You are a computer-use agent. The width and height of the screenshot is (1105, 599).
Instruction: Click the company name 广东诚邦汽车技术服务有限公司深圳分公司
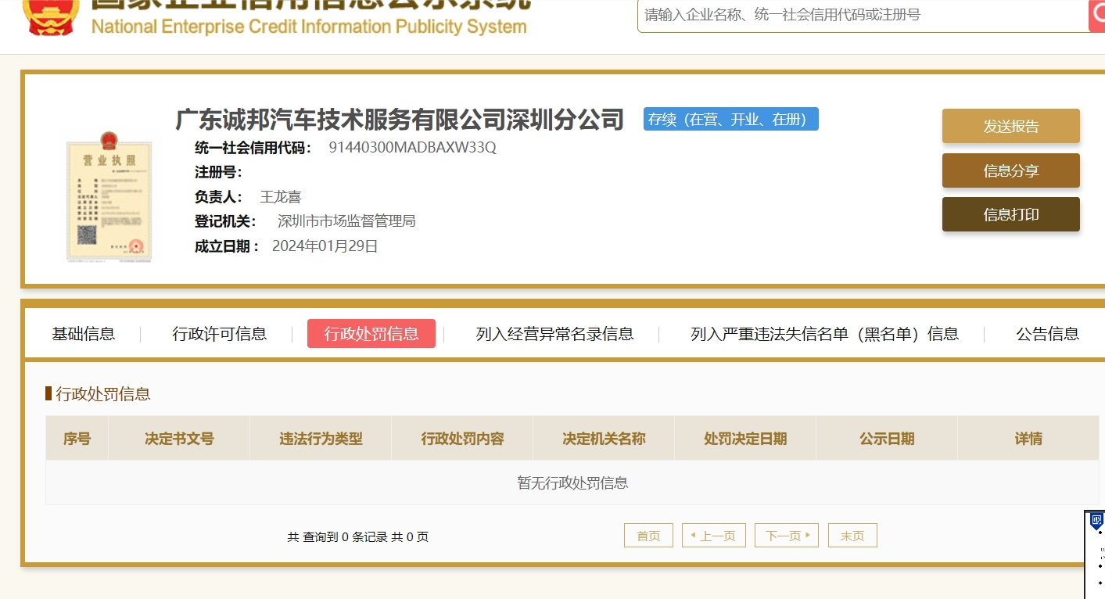[x=400, y=119]
